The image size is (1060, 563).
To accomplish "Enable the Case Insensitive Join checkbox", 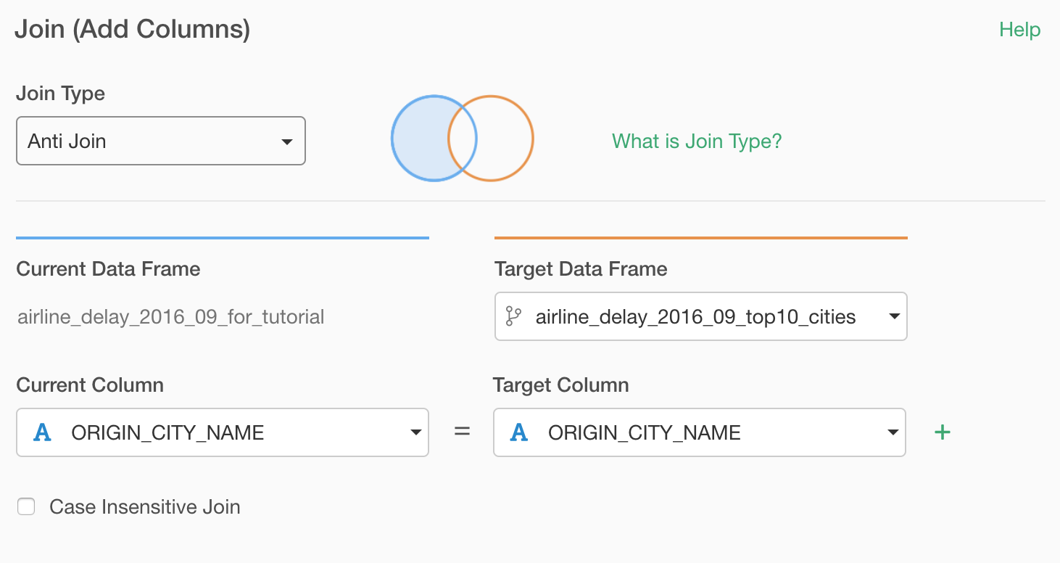I will tap(26, 506).
